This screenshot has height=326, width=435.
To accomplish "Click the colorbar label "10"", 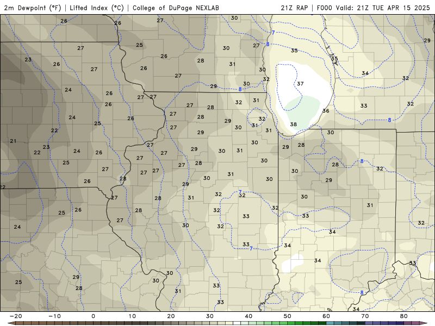I will click(132, 316).
